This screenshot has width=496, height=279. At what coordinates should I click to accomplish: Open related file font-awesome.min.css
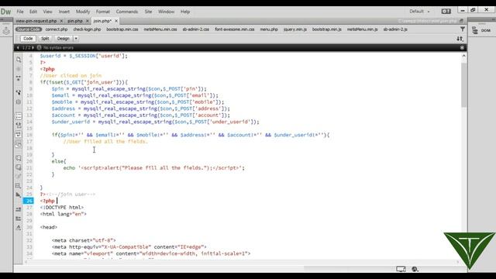(234, 29)
